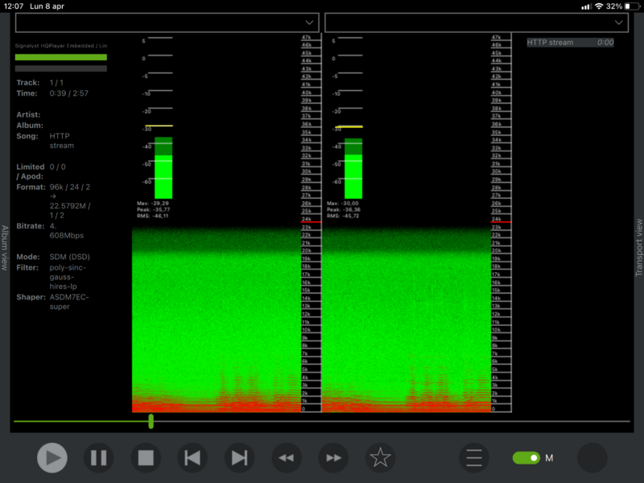Viewport: 644px width, 483px height.
Task: Click the playback position slider handle
Action: [151, 421]
